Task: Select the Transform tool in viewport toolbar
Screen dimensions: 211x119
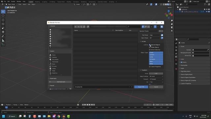Action: point(3,32)
